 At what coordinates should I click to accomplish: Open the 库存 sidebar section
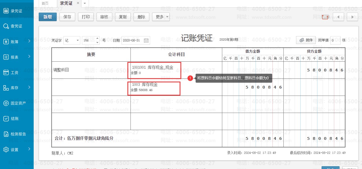(17, 88)
